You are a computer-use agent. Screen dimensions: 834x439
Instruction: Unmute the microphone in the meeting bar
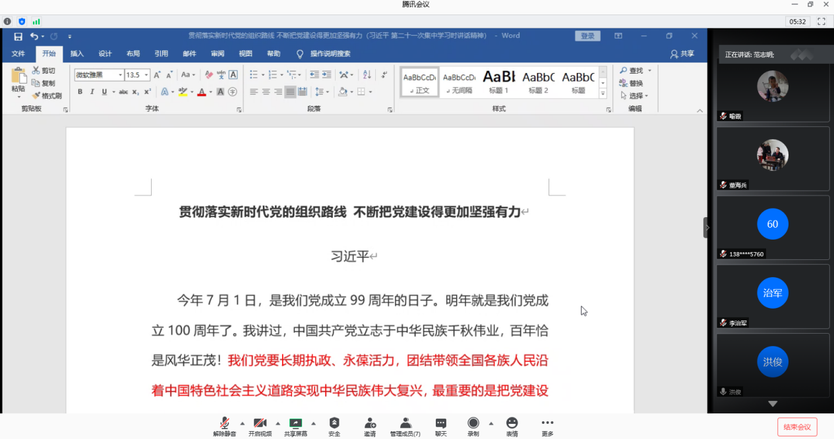[x=224, y=423]
